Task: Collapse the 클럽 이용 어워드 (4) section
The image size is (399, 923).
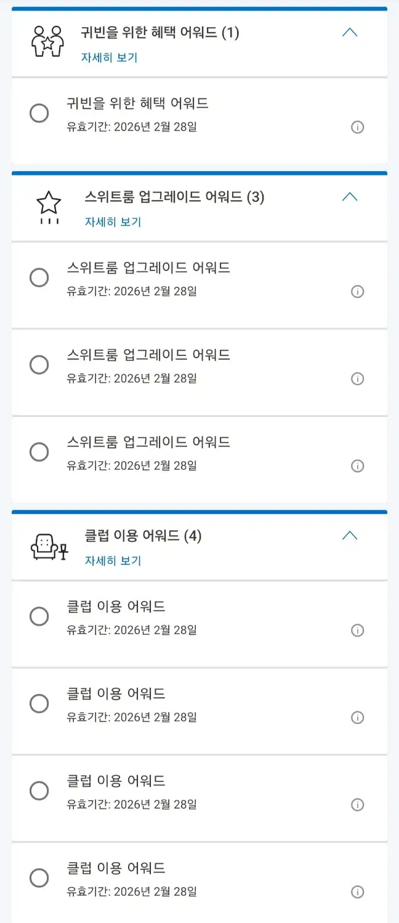Action: [x=350, y=536]
